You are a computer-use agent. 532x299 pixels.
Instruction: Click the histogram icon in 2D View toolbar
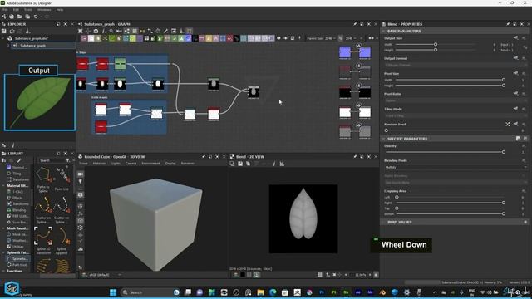pyautogui.click(x=282, y=164)
